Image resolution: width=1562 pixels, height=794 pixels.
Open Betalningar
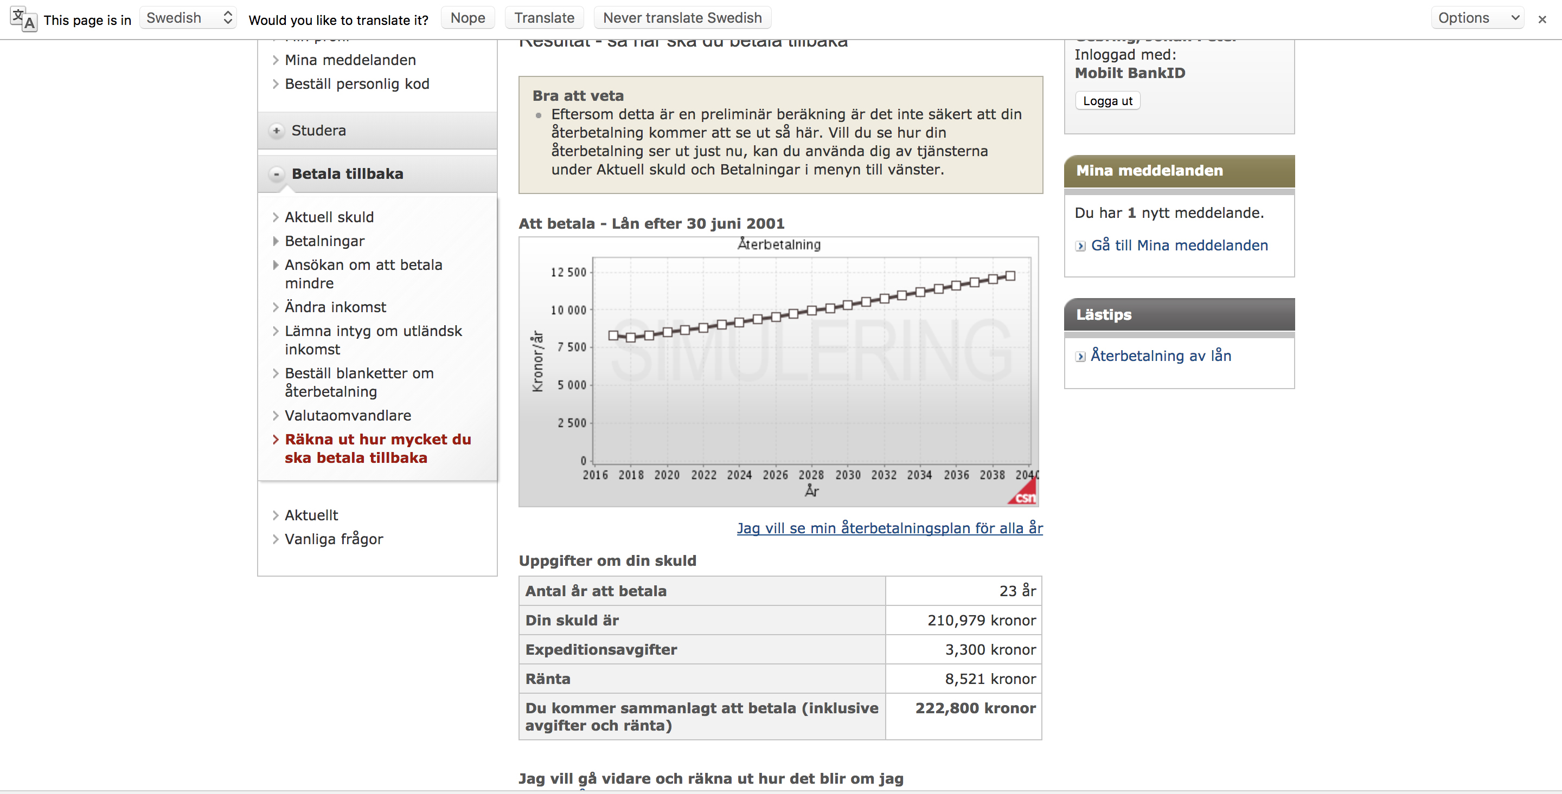coord(324,241)
